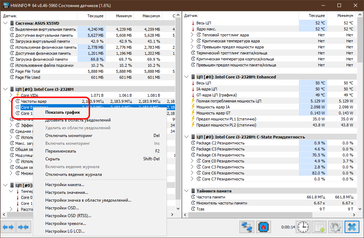This screenshot has width=364, height=238.
Task: Click clock icon of Выделенная виртуальная память
Action: tap(12, 29)
